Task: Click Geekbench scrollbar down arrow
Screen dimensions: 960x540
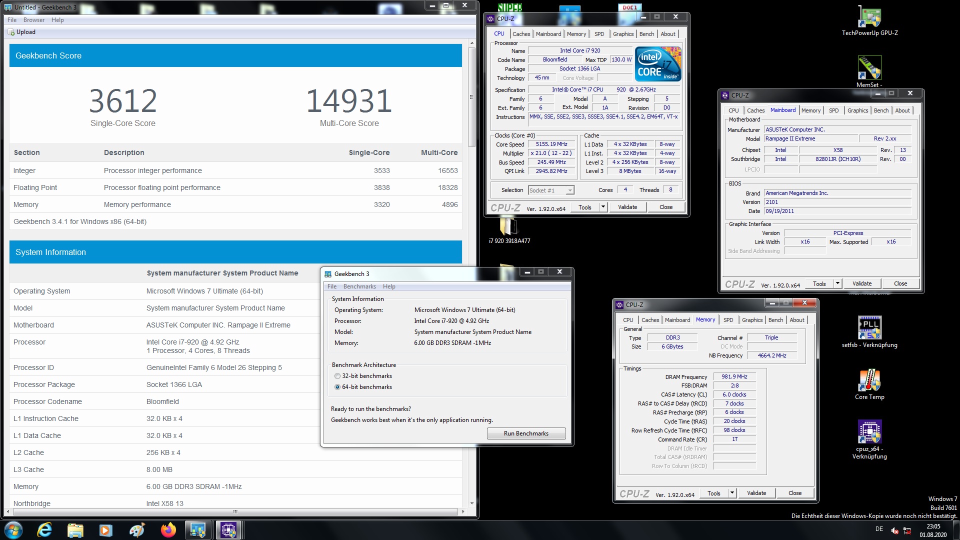Action: click(x=471, y=503)
